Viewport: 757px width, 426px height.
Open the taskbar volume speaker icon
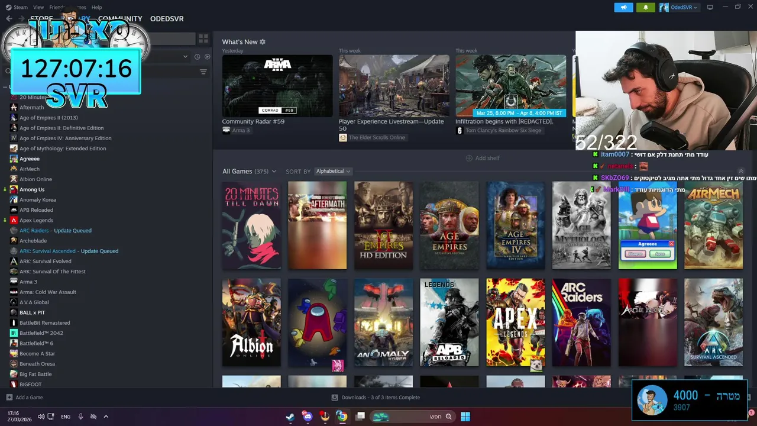tap(41, 417)
